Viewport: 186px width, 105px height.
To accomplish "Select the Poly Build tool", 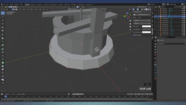I will (3, 63).
